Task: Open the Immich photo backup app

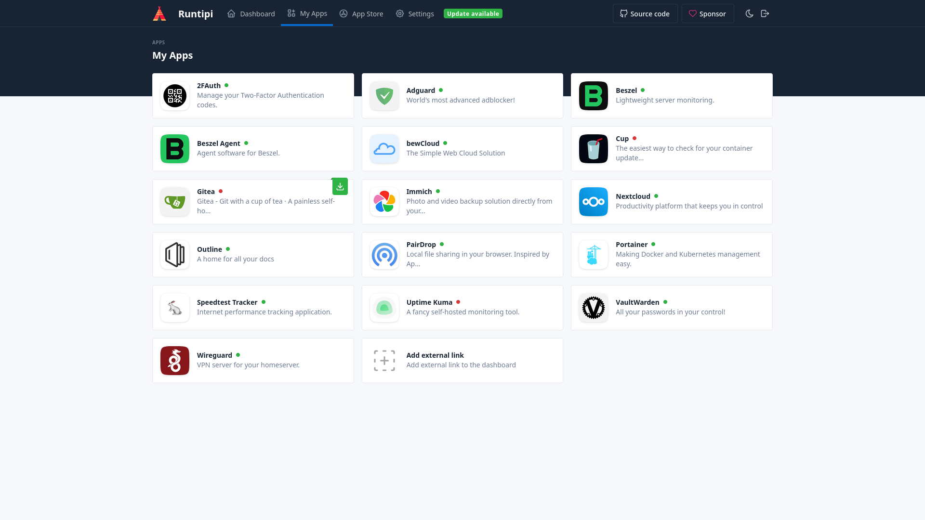Action: click(462, 201)
